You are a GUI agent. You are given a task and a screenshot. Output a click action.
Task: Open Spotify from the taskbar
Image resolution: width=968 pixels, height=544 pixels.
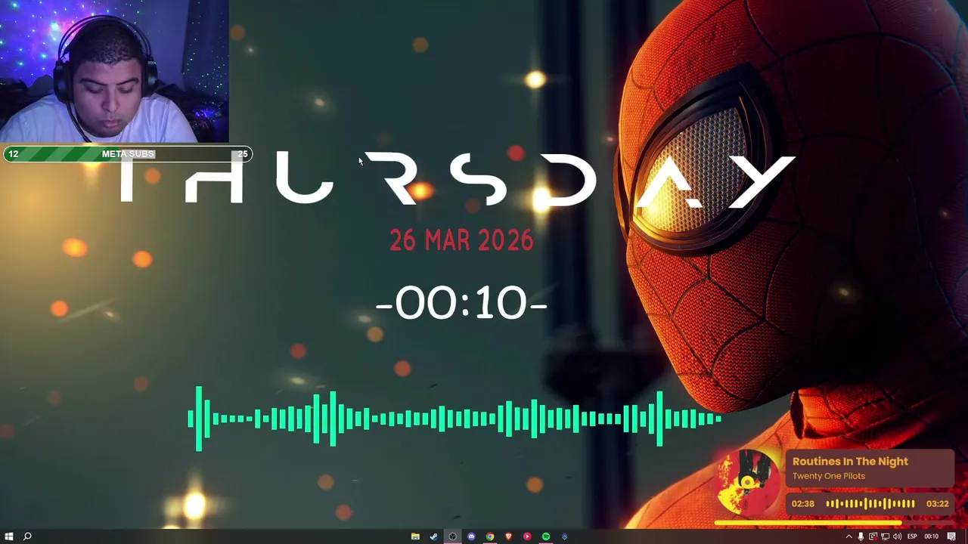point(545,536)
